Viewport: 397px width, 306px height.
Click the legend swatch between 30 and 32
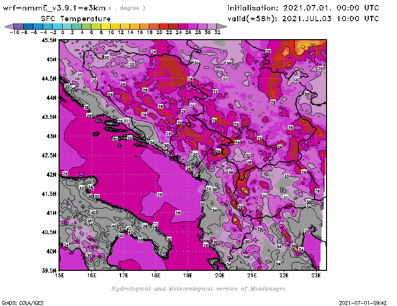(212, 26)
